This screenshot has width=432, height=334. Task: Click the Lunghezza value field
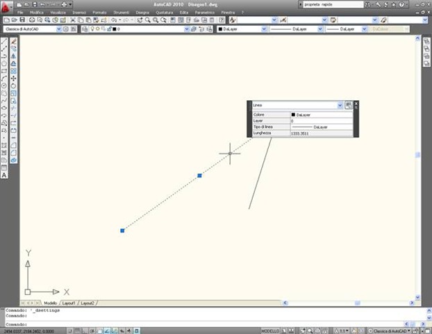pos(313,133)
